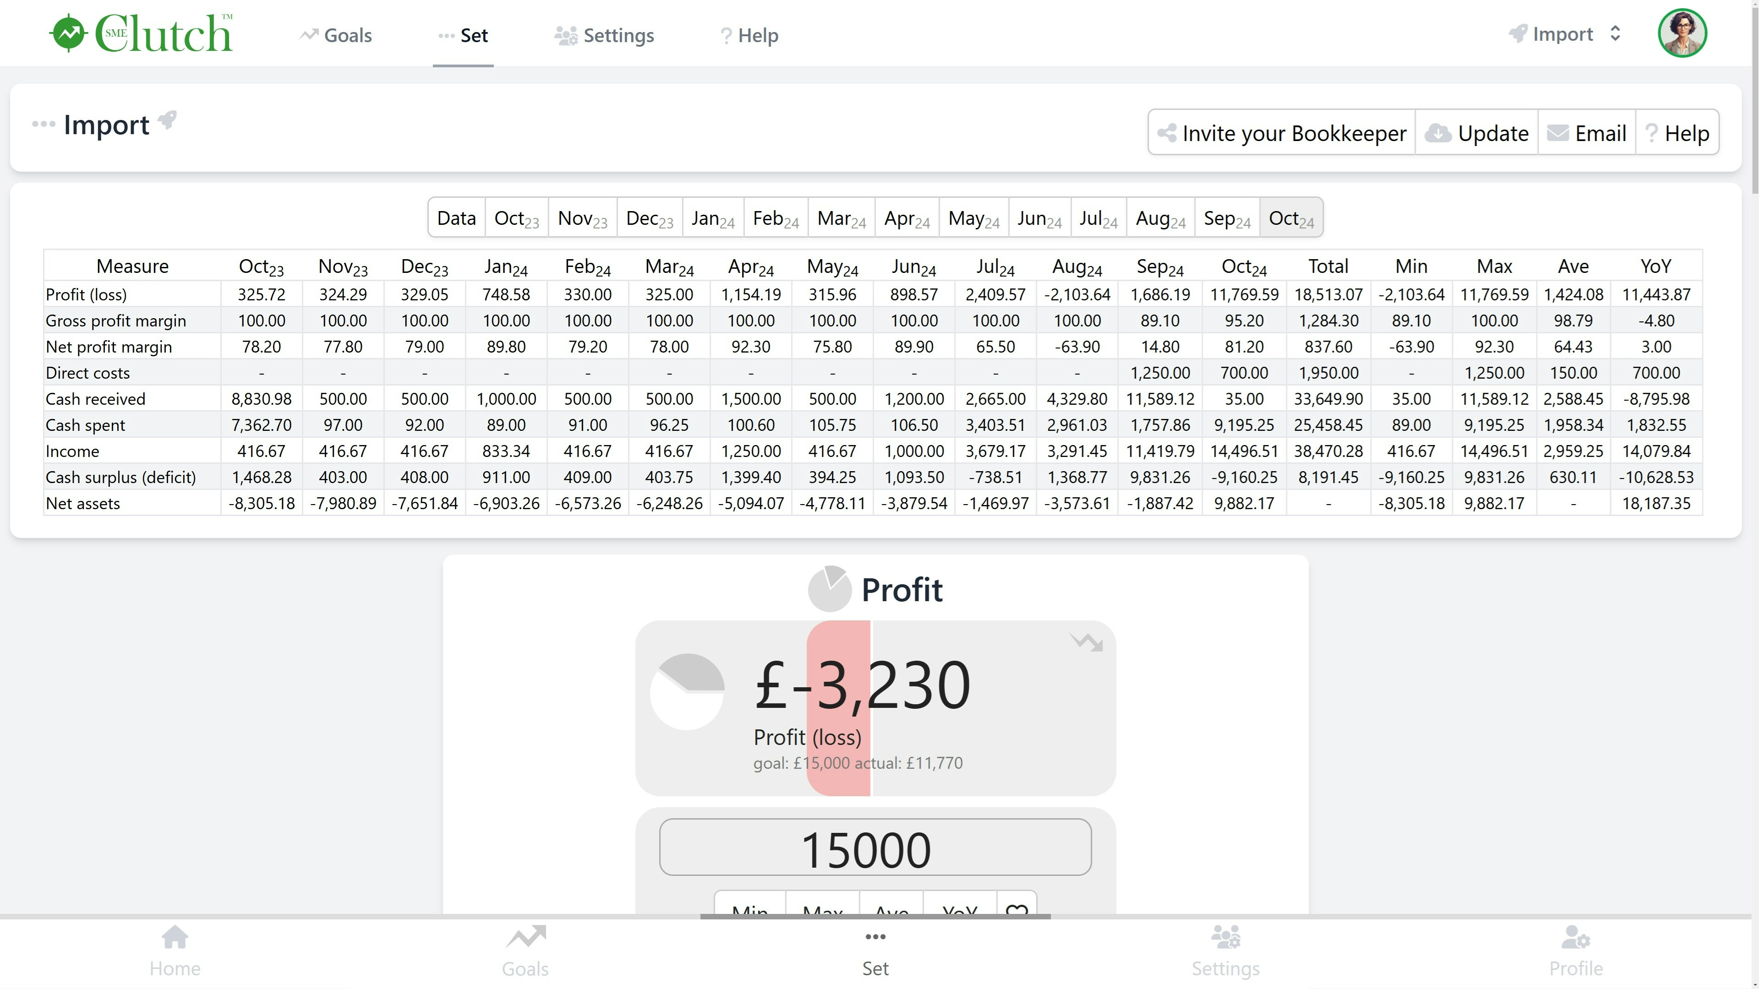Select the Jul24 month tab

coord(1098,218)
